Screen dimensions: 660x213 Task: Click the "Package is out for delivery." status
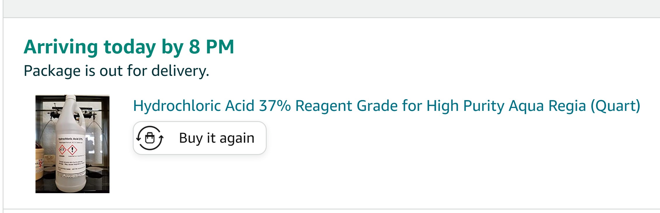pos(116,71)
